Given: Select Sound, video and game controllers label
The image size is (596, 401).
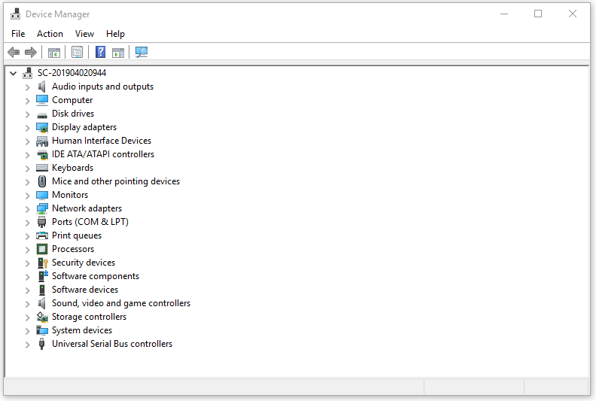Looking at the screenshot, I should (121, 303).
